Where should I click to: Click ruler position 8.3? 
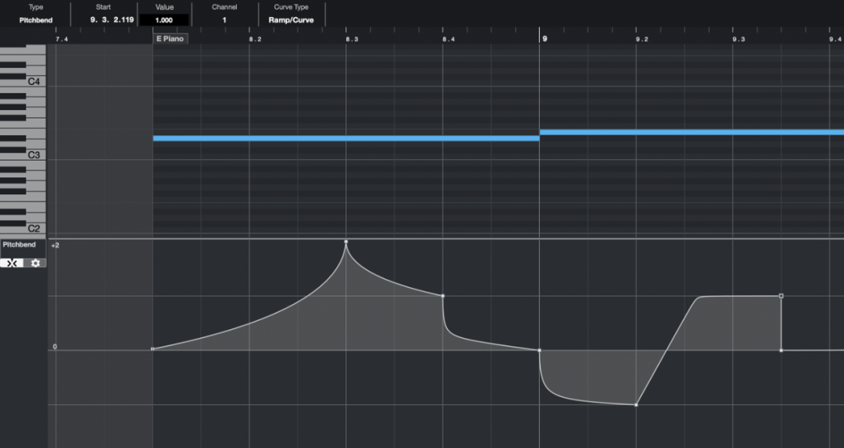coord(351,38)
